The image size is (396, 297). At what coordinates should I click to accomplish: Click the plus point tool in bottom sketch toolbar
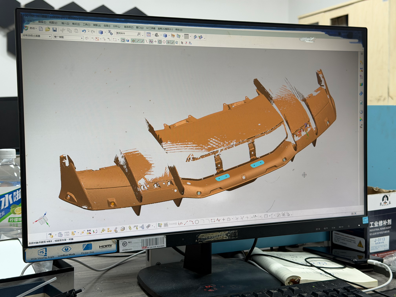[223, 220]
